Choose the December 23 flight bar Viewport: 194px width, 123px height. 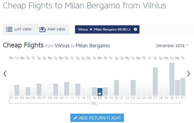pos(133,88)
